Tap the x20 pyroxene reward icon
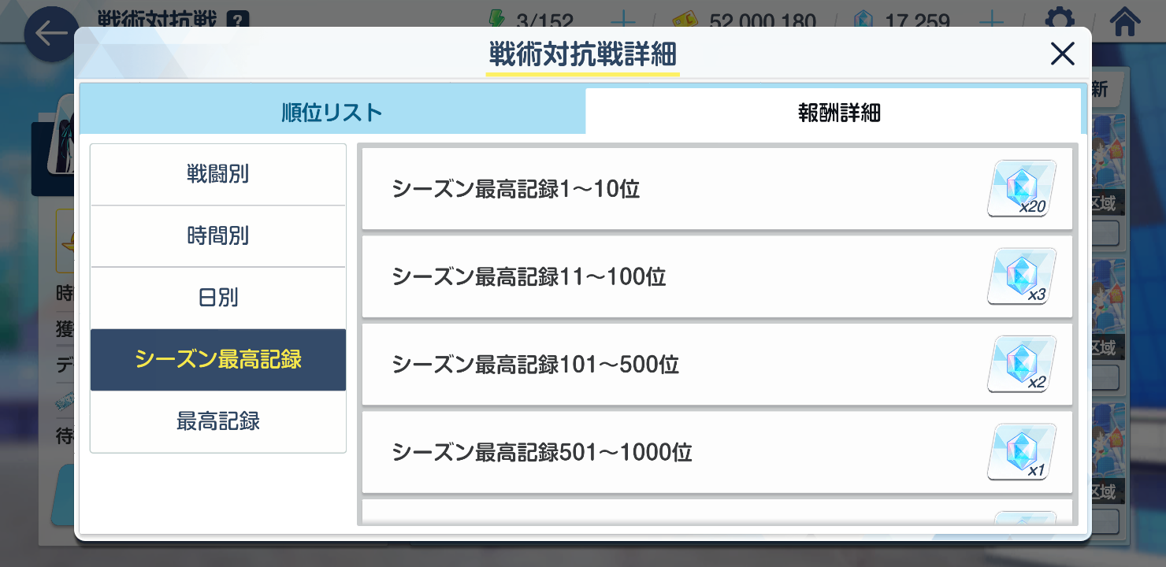The image size is (1166, 567). click(x=1021, y=188)
